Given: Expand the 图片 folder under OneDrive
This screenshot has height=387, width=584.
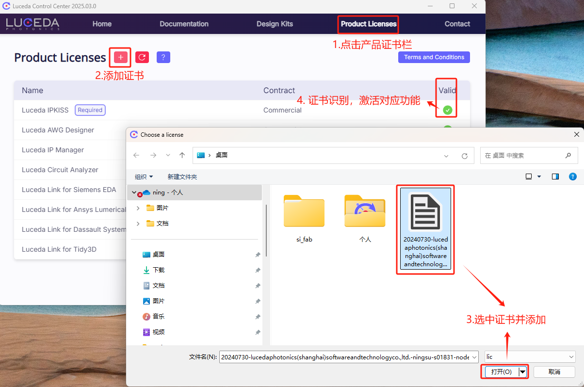Looking at the screenshot, I should coord(138,208).
